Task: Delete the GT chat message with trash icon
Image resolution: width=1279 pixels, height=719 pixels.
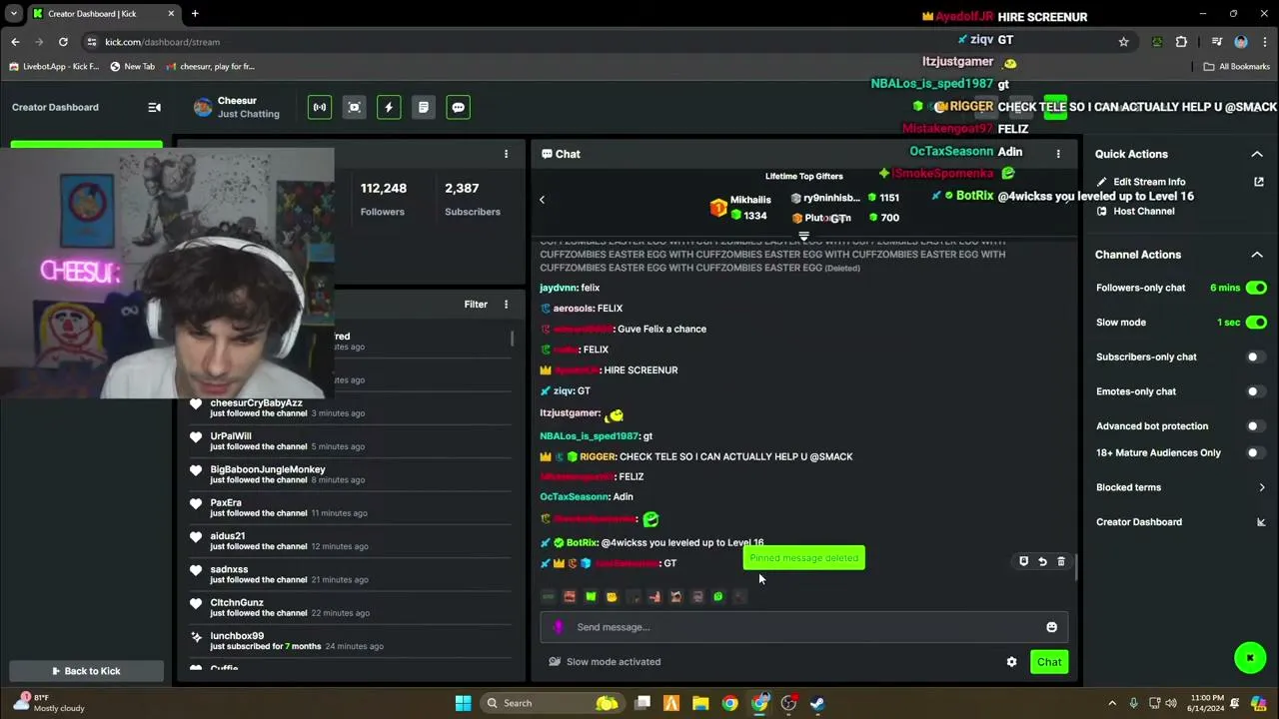Action: click(1061, 562)
